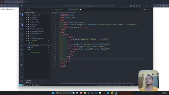Click the PHP language mode indicator
This screenshot has width=169, height=95.
124,85
